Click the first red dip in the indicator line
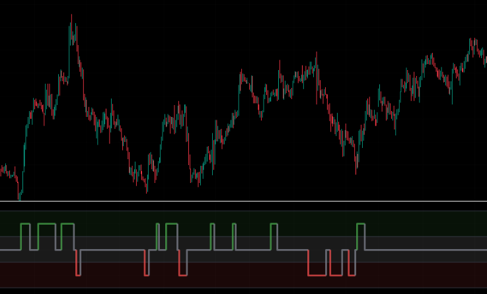This screenshot has width=487, height=294. pyautogui.click(x=78, y=274)
